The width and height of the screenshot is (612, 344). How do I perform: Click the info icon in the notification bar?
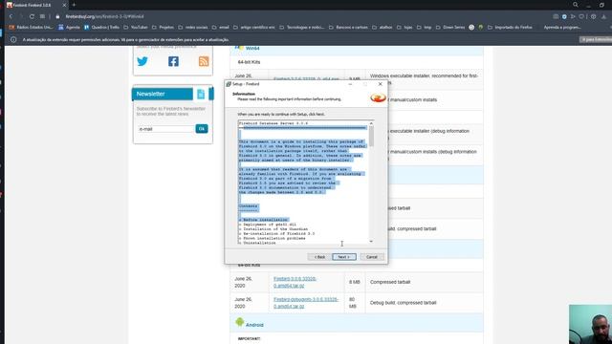13,40
